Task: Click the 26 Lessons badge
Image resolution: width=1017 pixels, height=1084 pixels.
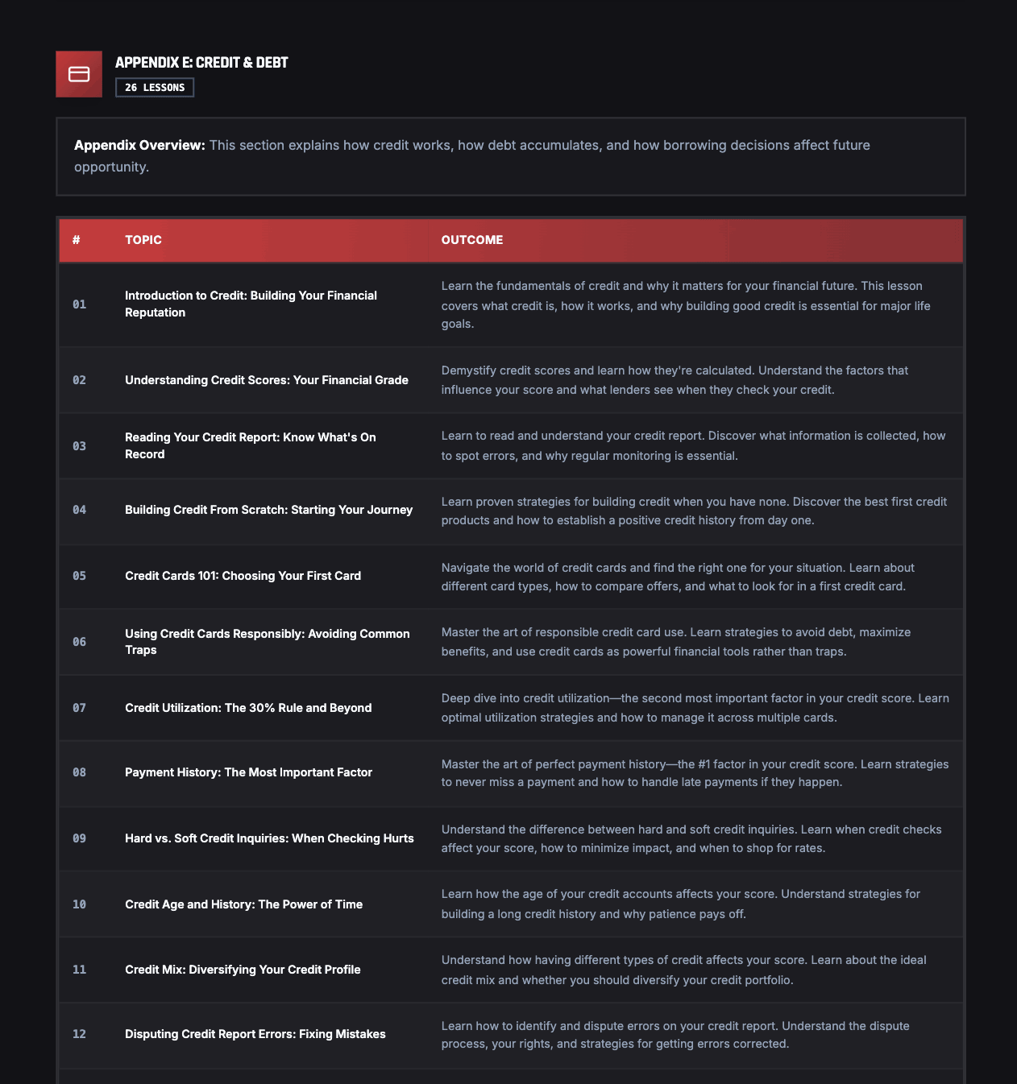Action: pos(155,88)
